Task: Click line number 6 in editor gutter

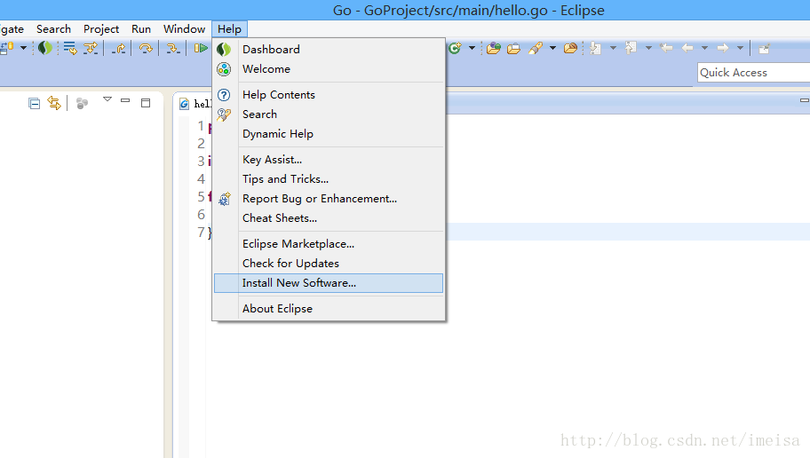Action: [x=201, y=214]
